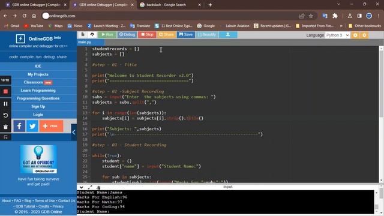Open editor settings gear icon
Screen dimensions: 384x216
click(364, 35)
